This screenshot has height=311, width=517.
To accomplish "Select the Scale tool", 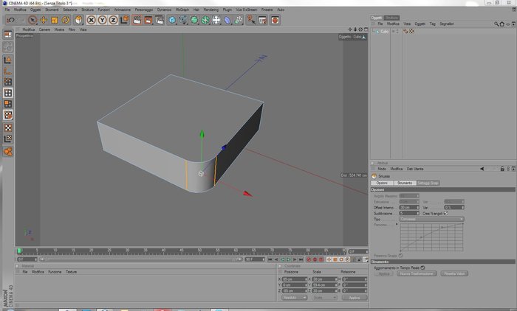I will 55,20.
